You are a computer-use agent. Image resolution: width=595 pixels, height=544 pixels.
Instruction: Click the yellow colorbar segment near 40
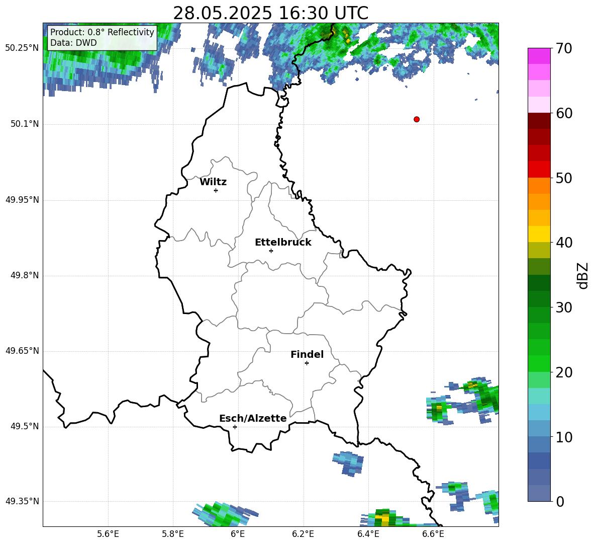point(539,234)
